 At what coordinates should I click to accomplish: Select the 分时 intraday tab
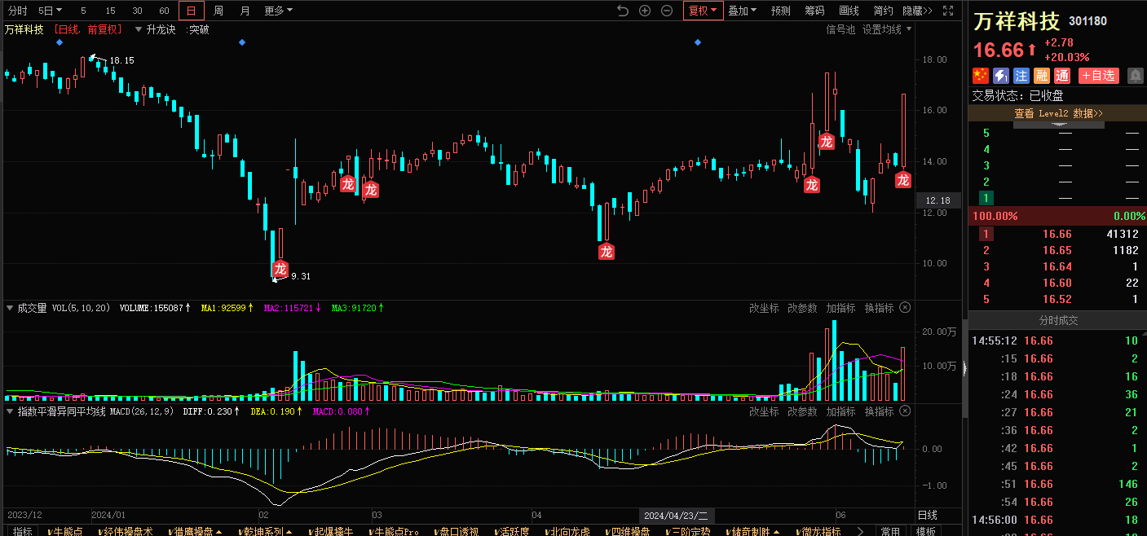coord(18,11)
